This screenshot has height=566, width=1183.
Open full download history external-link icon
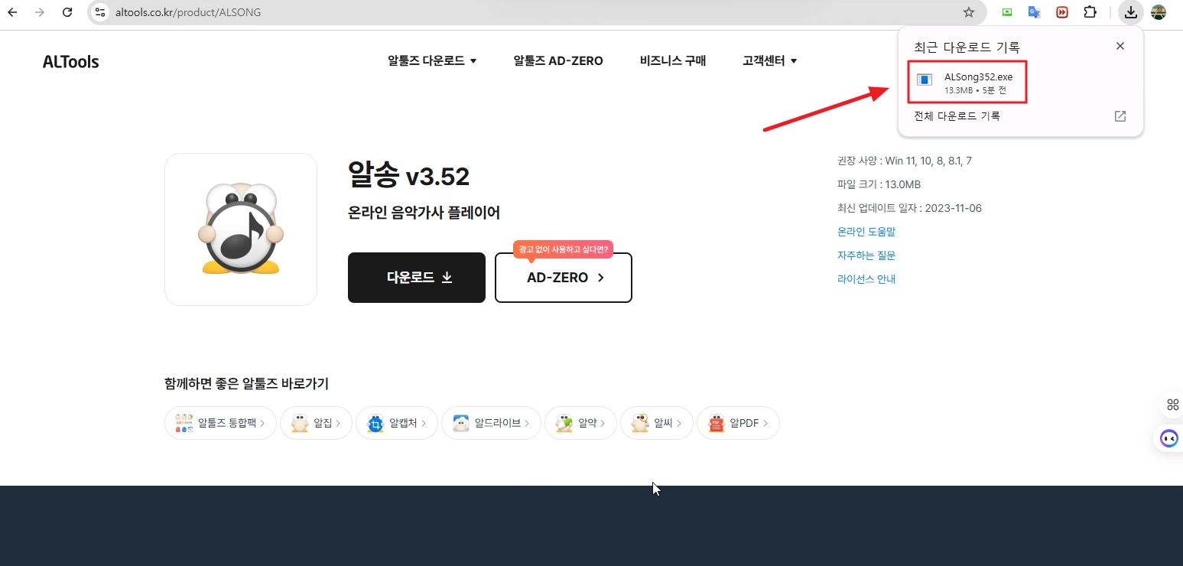tap(1120, 116)
